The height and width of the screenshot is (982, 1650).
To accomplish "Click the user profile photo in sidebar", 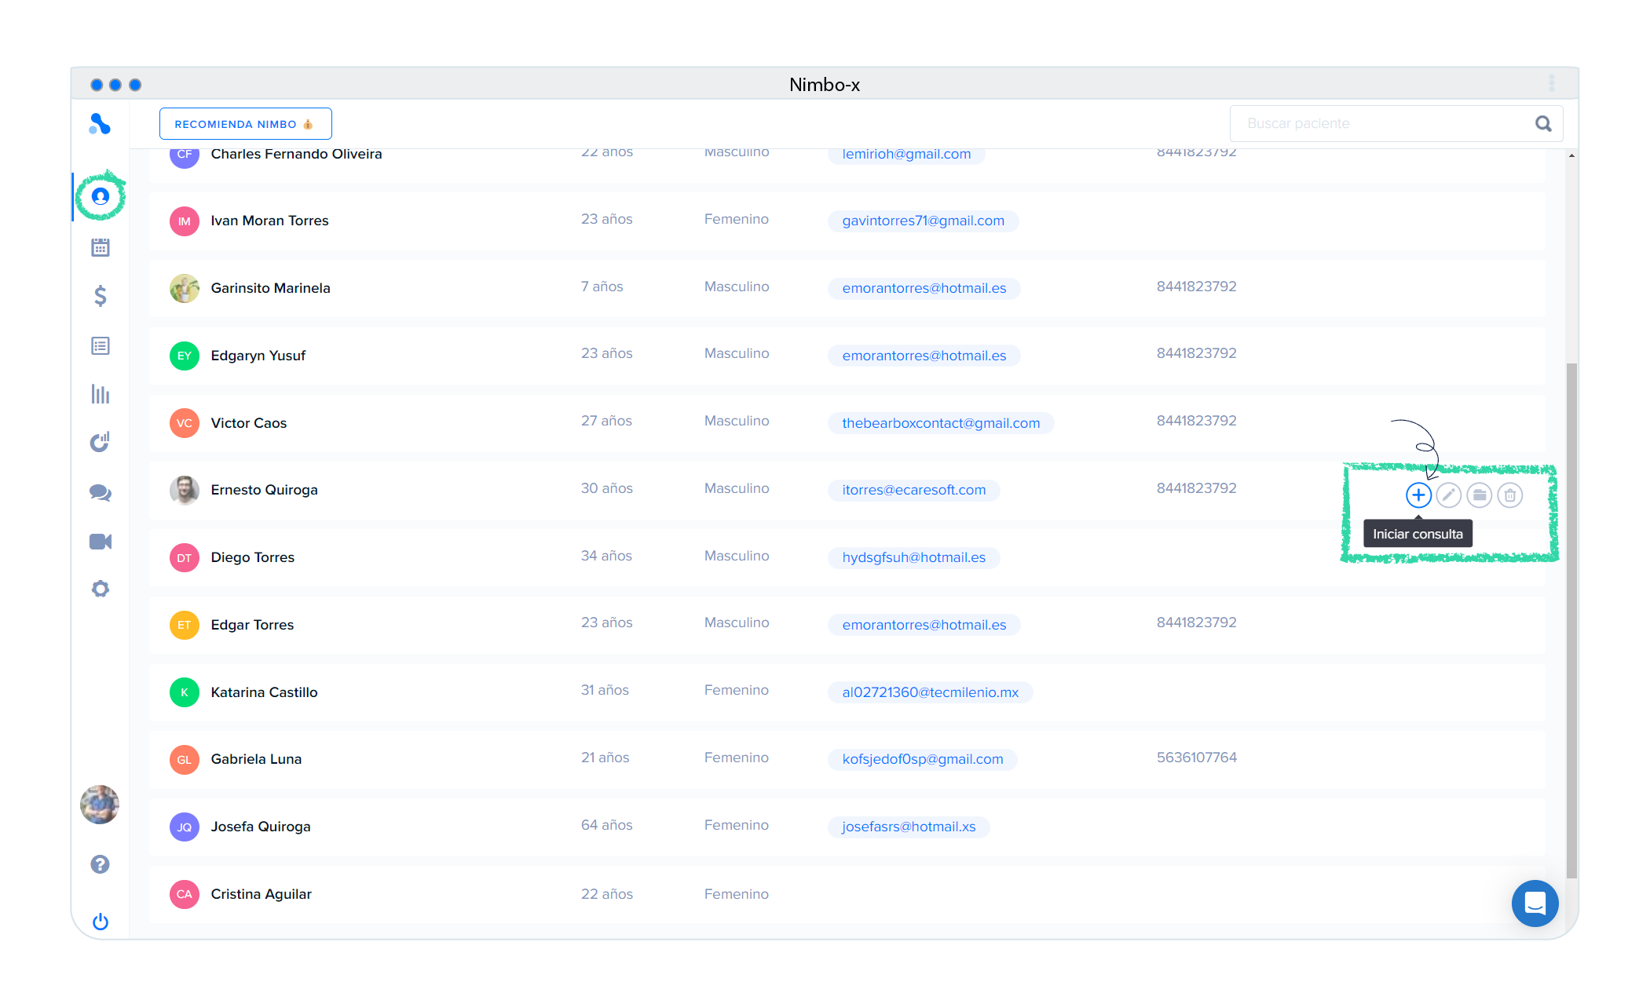I will coord(100,805).
